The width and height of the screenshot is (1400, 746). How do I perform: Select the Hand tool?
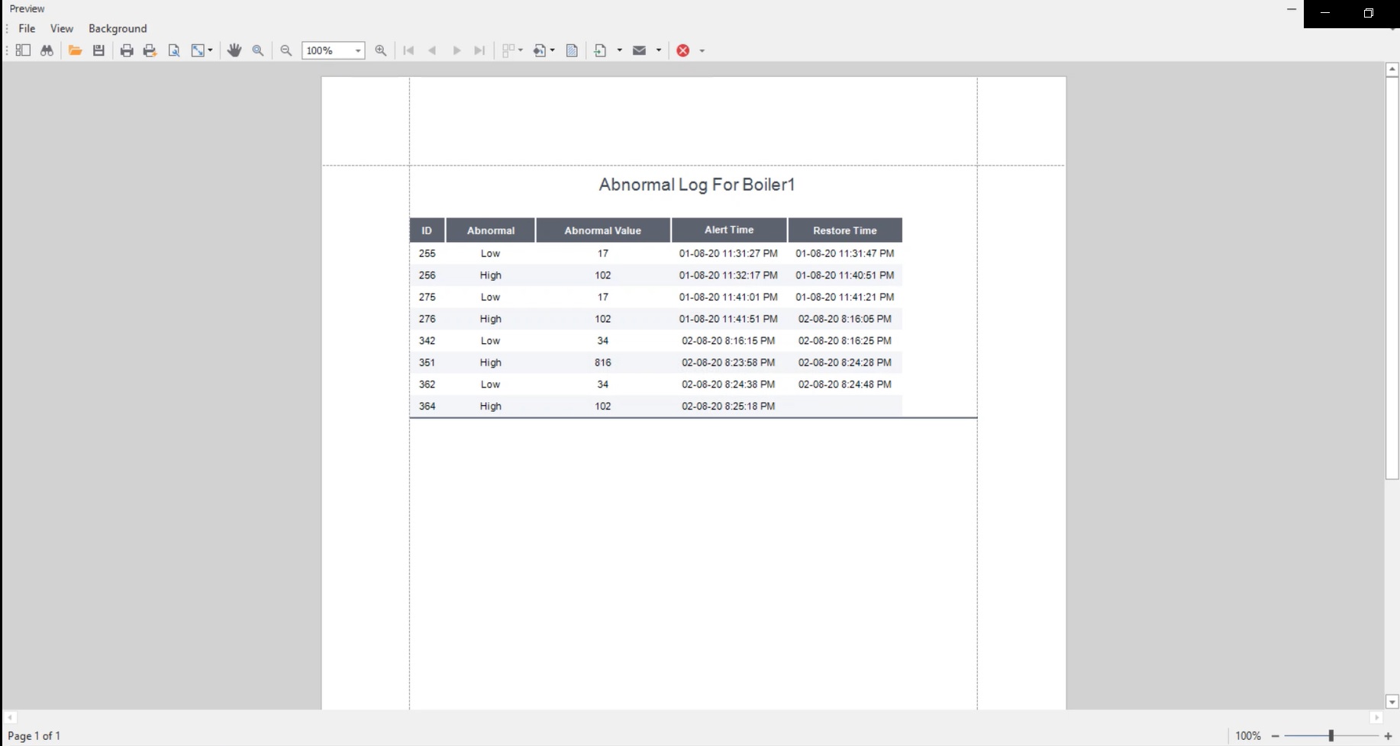click(x=234, y=50)
